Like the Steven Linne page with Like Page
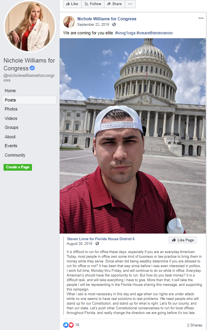 pyautogui.click(x=182, y=240)
